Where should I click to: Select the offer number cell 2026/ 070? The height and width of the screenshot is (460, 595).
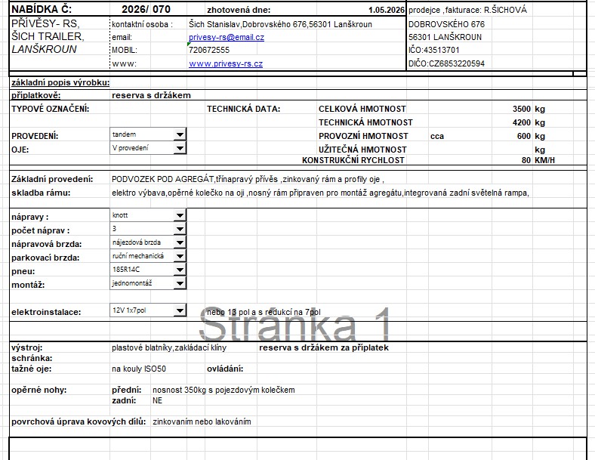pyautogui.click(x=146, y=10)
